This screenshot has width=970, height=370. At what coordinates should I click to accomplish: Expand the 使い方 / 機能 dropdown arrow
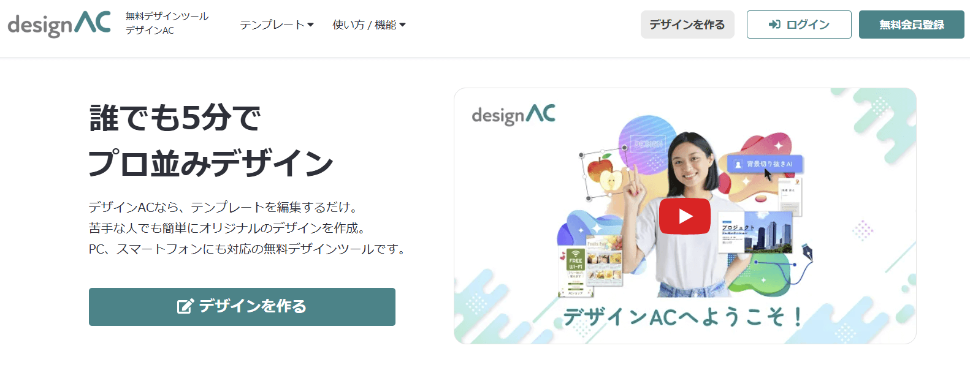(402, 25)
